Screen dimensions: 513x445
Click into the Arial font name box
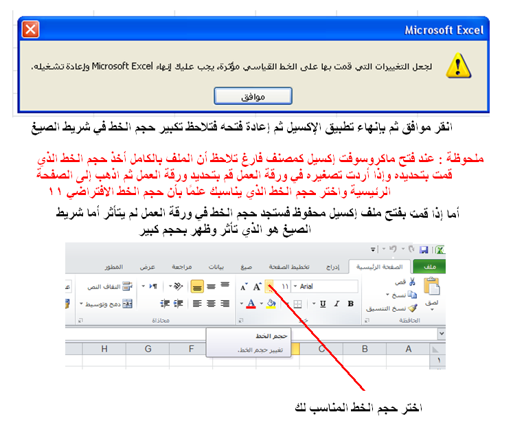[x=328, y=286]
